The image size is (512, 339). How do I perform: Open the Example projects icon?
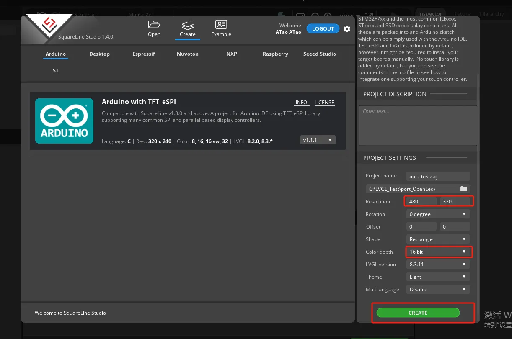pyautogui.click(x=221, y=24)
